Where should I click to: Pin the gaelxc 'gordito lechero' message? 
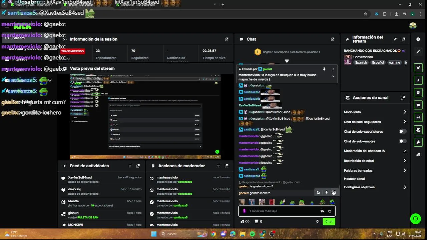pyautogui.click(x=326, y=192)
